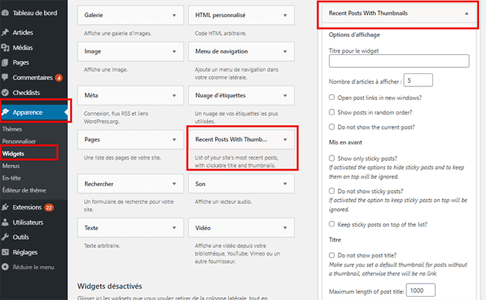Click the Pages icon in the sidebar
Screen dimensions: 486x300
5,62
